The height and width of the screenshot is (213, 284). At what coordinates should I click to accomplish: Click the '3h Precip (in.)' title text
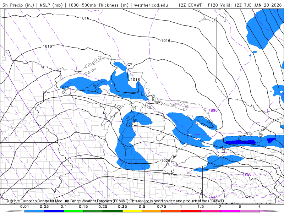pyautogui.click(x=18, y=5)
